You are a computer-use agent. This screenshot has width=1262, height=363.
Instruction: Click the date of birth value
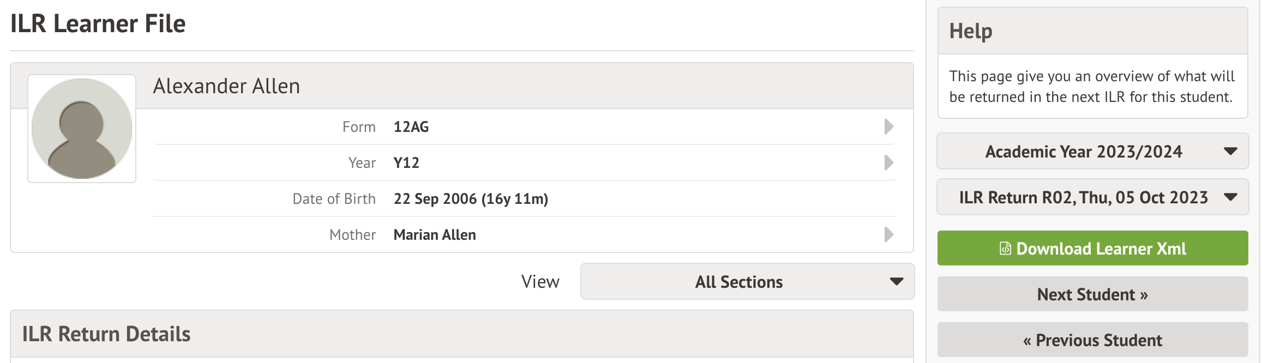coord(471,199)
